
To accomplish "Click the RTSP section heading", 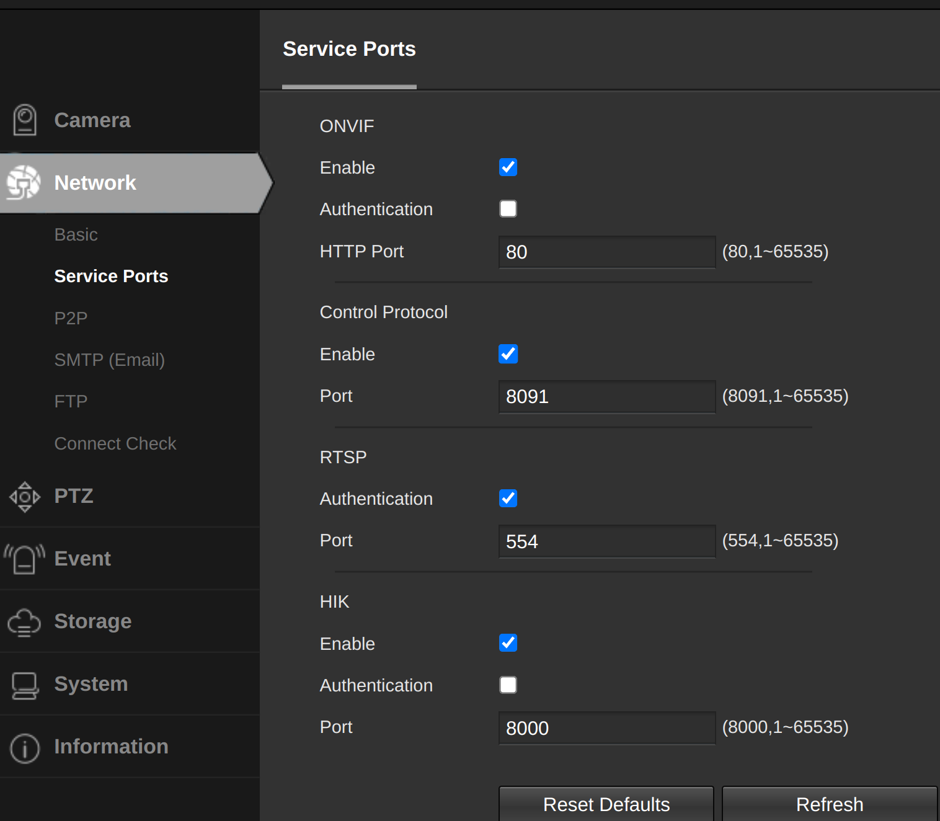I will tap(343, 457).
